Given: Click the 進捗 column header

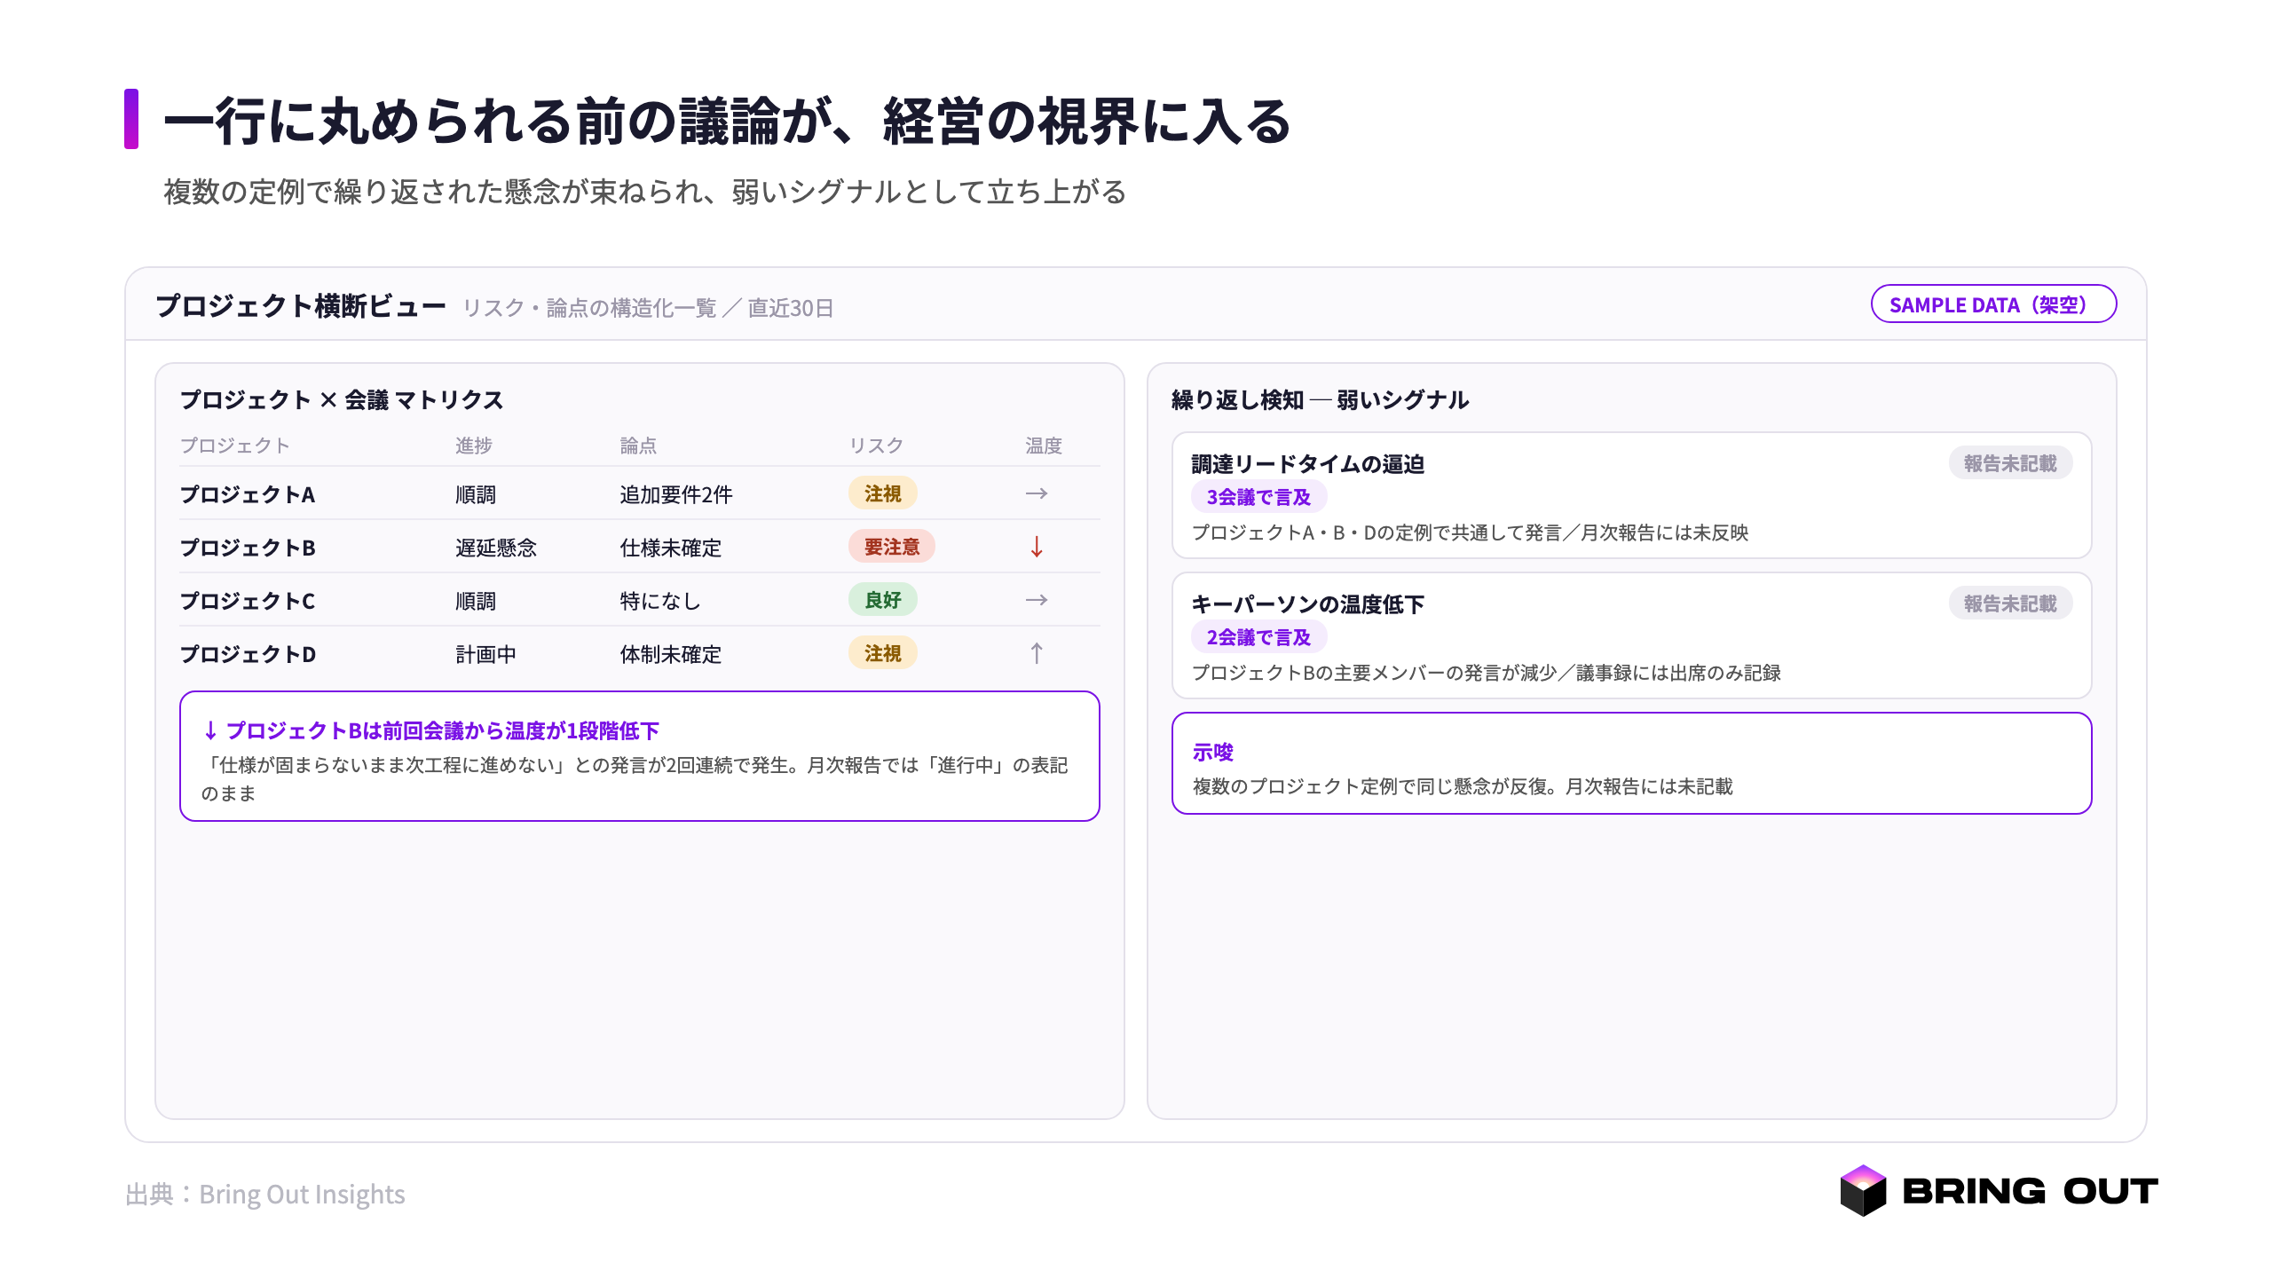Looking at the screenshot, I should (474, 446).
